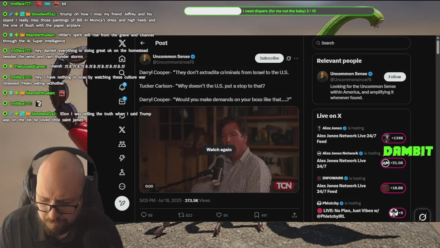Click the repost icon showing 823

181,215
